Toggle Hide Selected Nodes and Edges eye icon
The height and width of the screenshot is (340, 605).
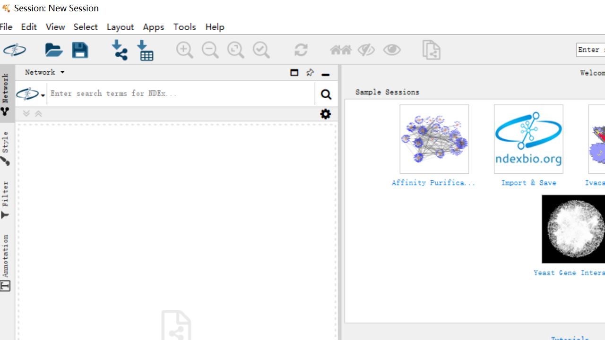point(366,50)
